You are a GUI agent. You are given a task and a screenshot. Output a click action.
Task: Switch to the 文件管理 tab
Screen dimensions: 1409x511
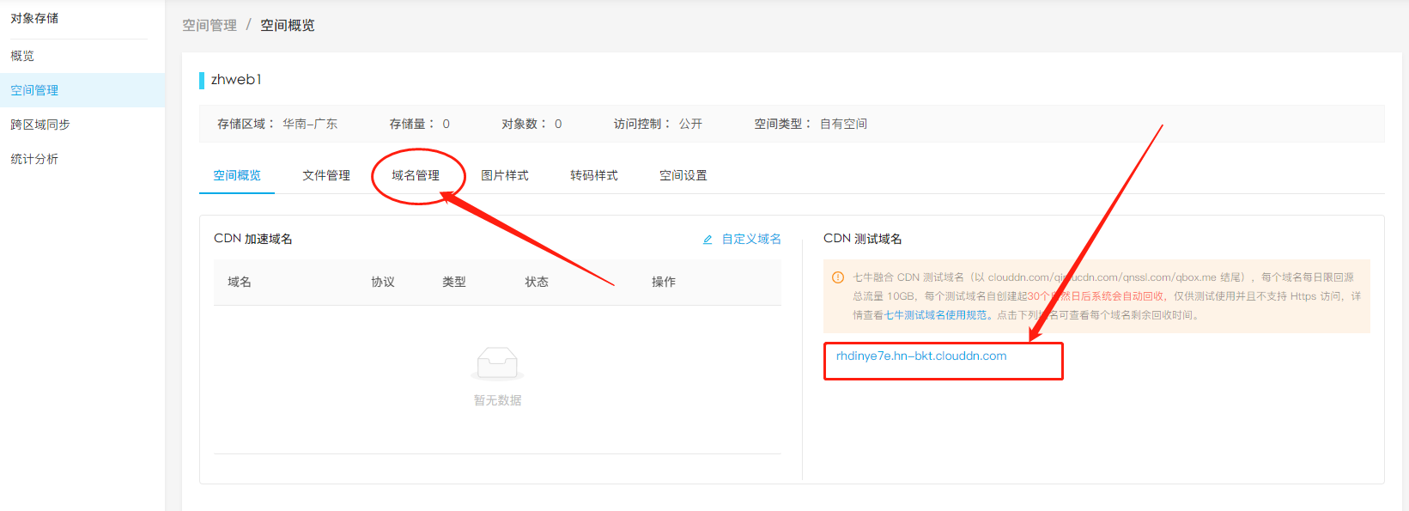pos(326,175)
